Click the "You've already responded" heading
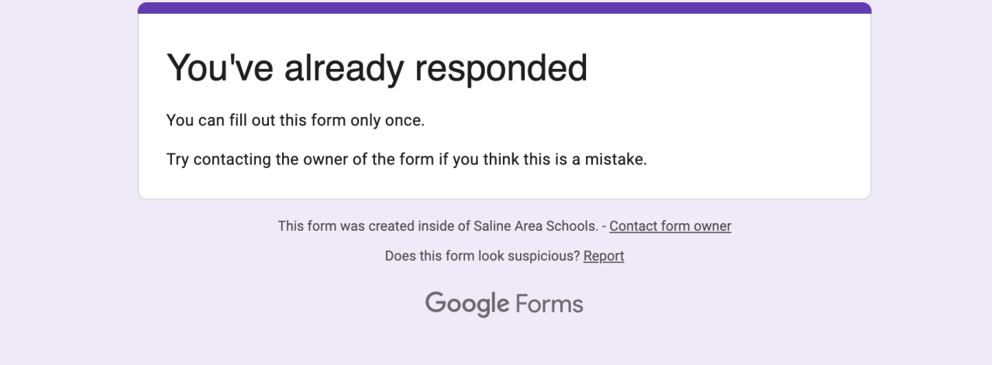This screenshot has width=992, height=365. [x=377, y=67]
